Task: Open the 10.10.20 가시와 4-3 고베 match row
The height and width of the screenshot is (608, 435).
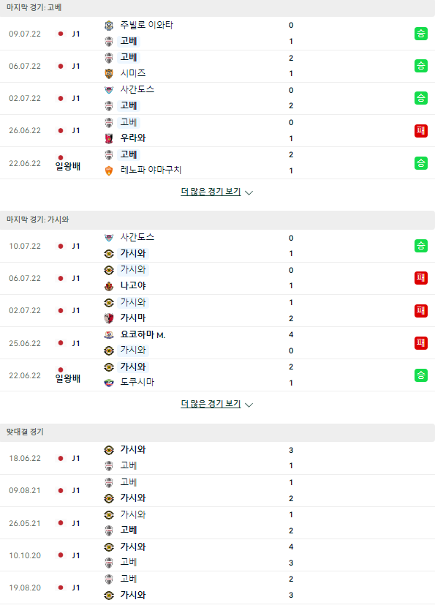Action: tap(217, 555)
